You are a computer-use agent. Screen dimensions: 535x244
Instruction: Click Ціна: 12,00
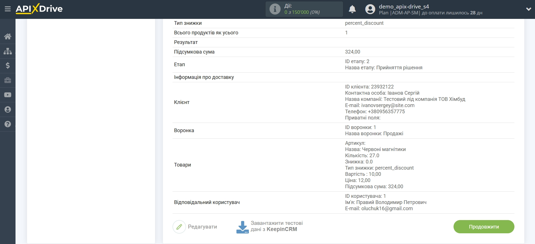[x=358, y=180]
